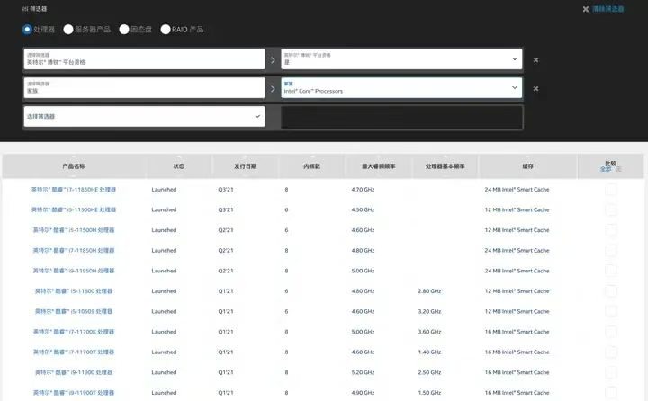Open filter selector showing 英特尔 博锐 平台资格
The image size is (648, 401).
(x=144, y=59)
